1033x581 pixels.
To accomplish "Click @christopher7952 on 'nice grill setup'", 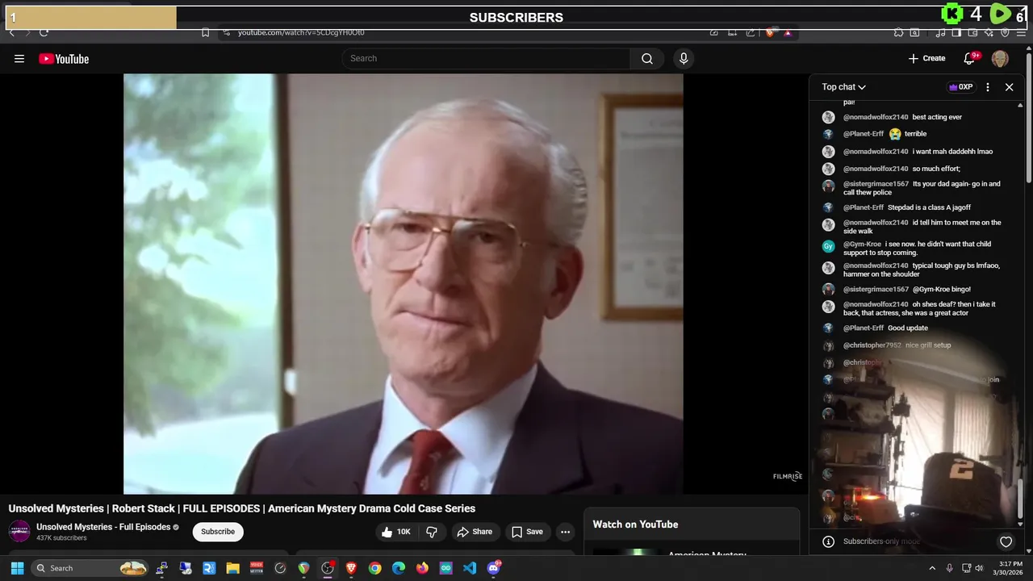I will 872,345.
